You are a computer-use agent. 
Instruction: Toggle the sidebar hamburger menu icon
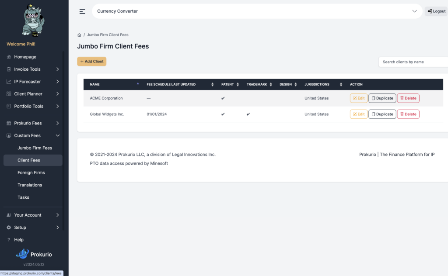click(82, 11)
